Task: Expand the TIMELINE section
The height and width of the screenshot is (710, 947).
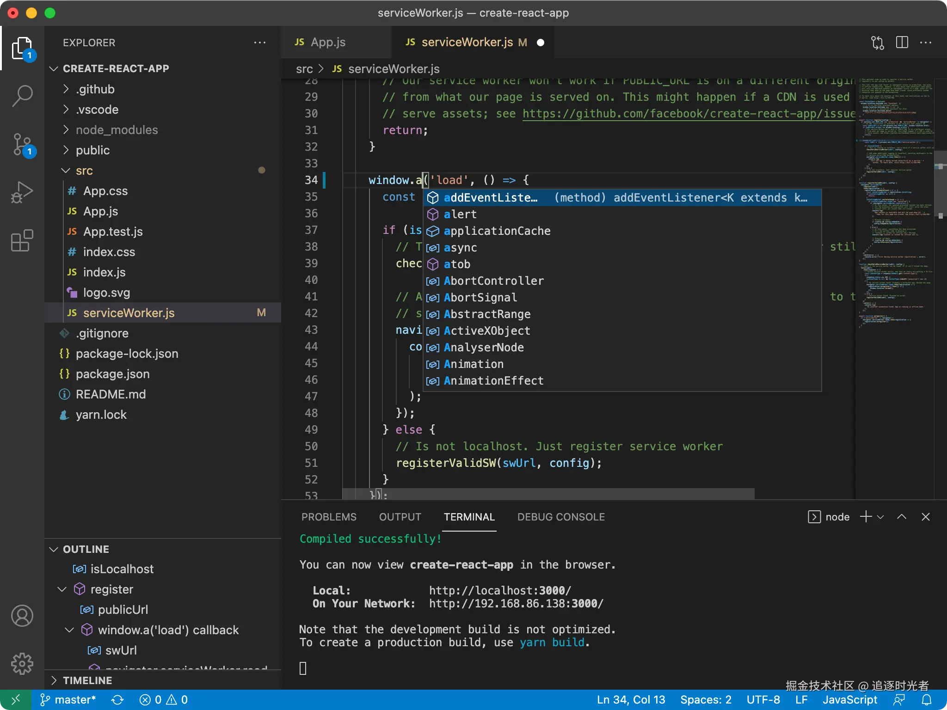Action: point(87,680)
